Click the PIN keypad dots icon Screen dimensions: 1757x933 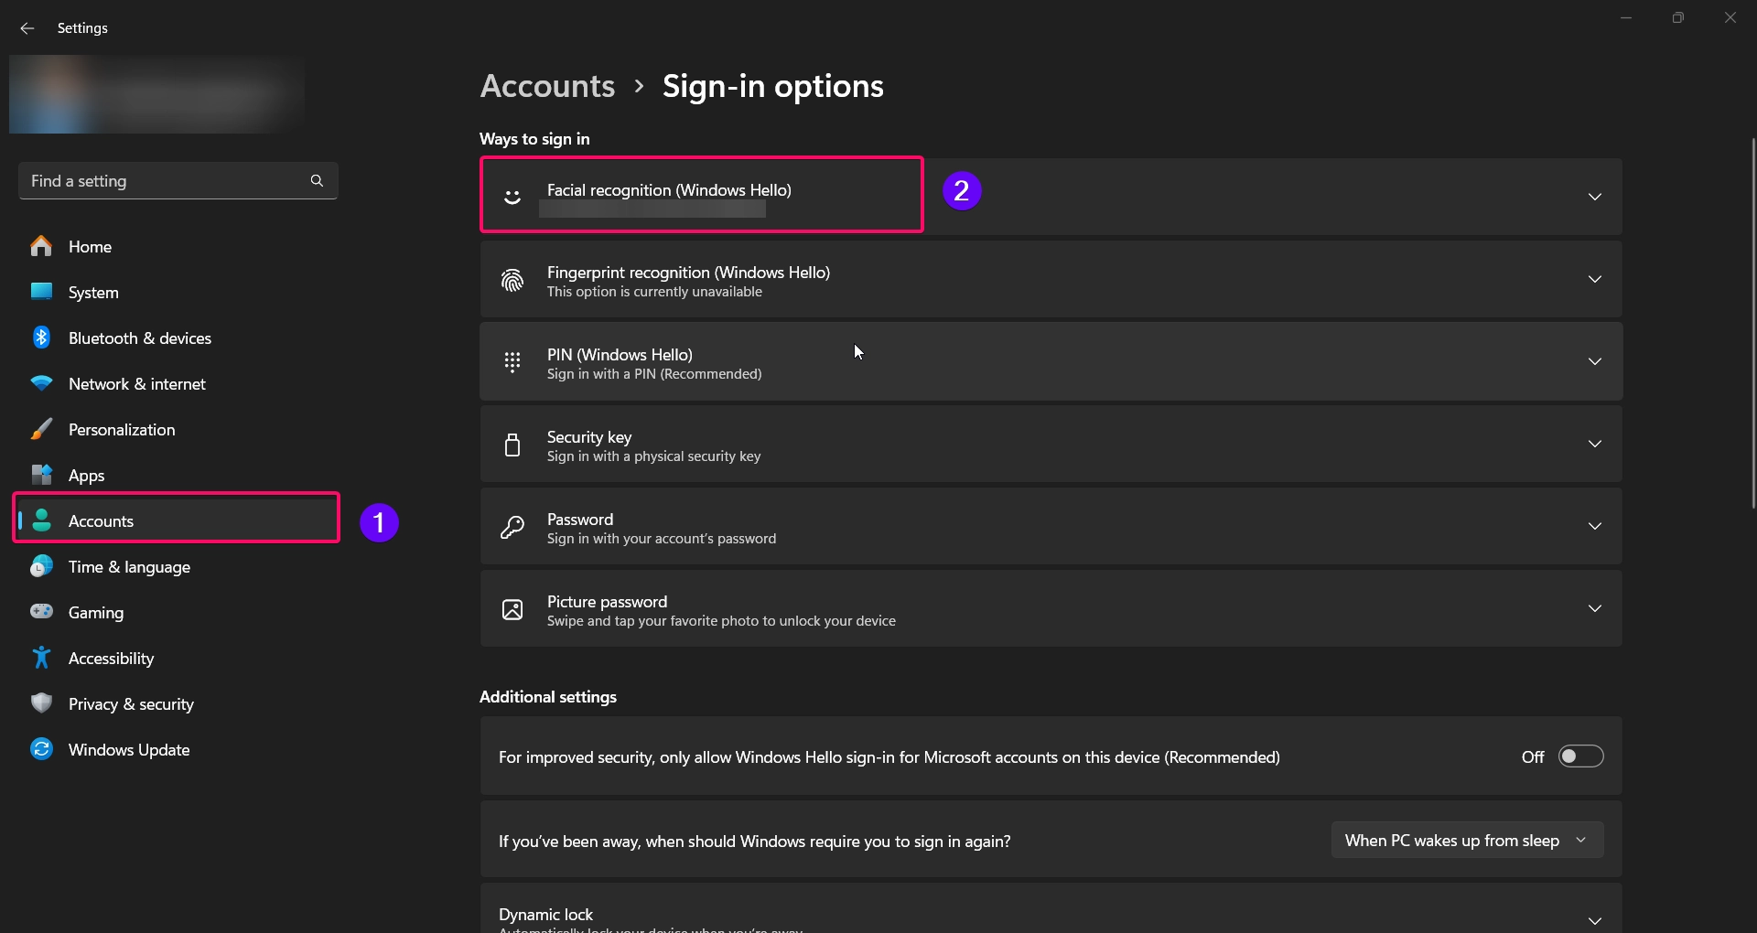512,362
